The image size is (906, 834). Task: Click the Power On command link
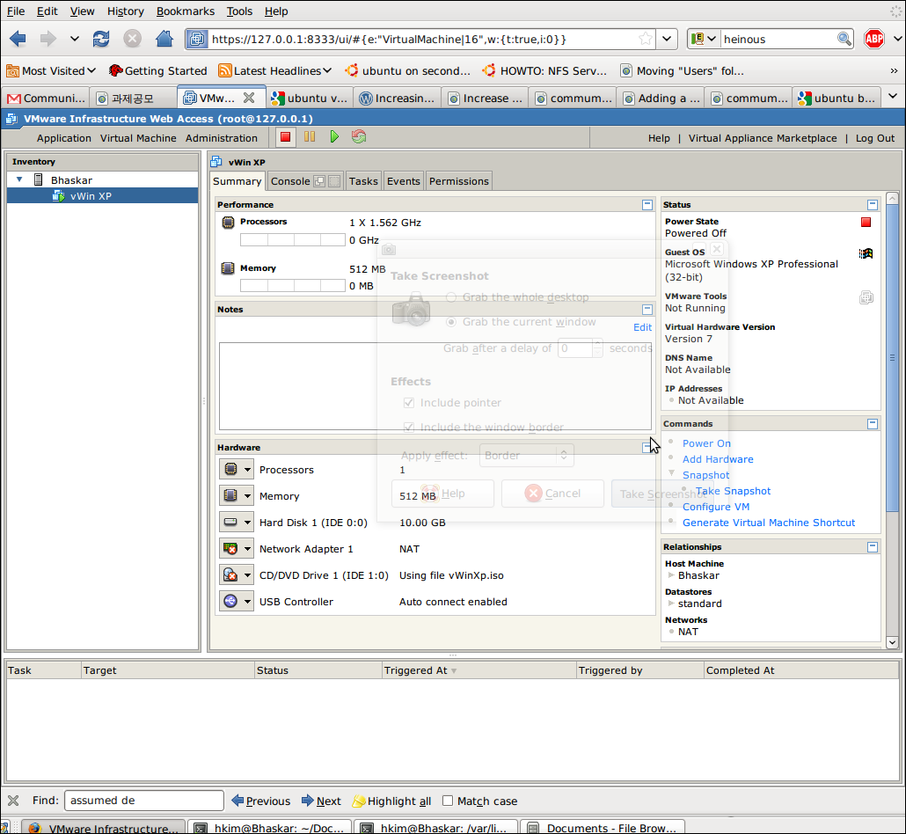tap(706, 443)
